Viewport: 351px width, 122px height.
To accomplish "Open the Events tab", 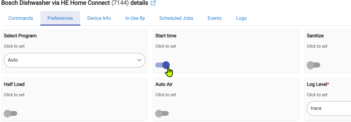I will coord(215,18).
